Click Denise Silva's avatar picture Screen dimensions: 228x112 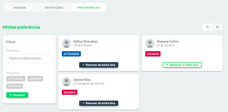coord(66,82)
